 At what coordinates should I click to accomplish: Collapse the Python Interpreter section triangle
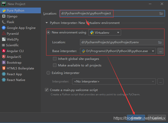[x=47, y=23]
